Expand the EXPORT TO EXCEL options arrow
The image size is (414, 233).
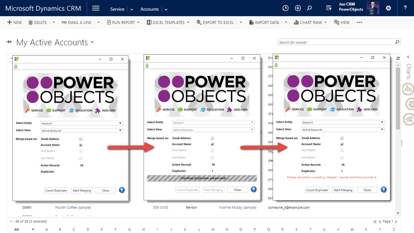[241, 22]
